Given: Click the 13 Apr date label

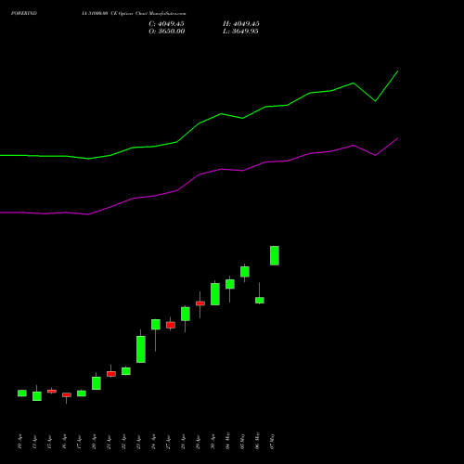Looking at the screenshot, I should 34,442.
